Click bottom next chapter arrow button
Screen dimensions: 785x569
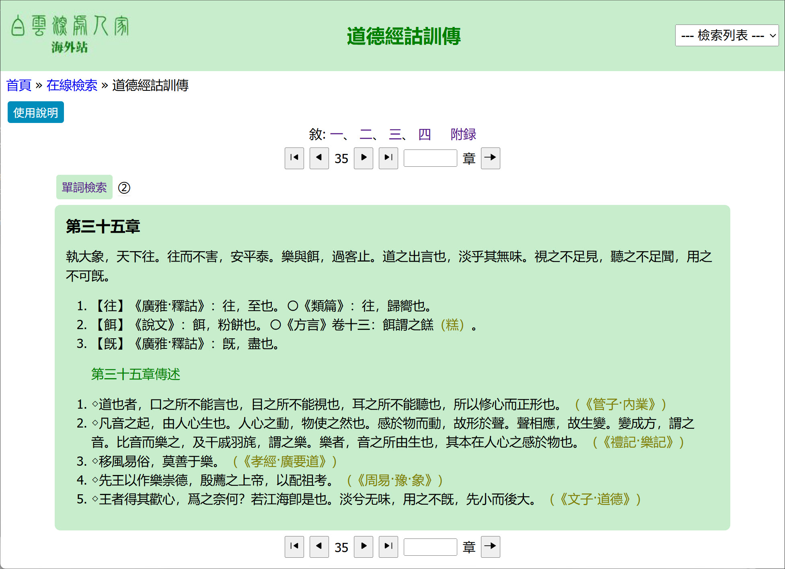click(x=364, y=546)
